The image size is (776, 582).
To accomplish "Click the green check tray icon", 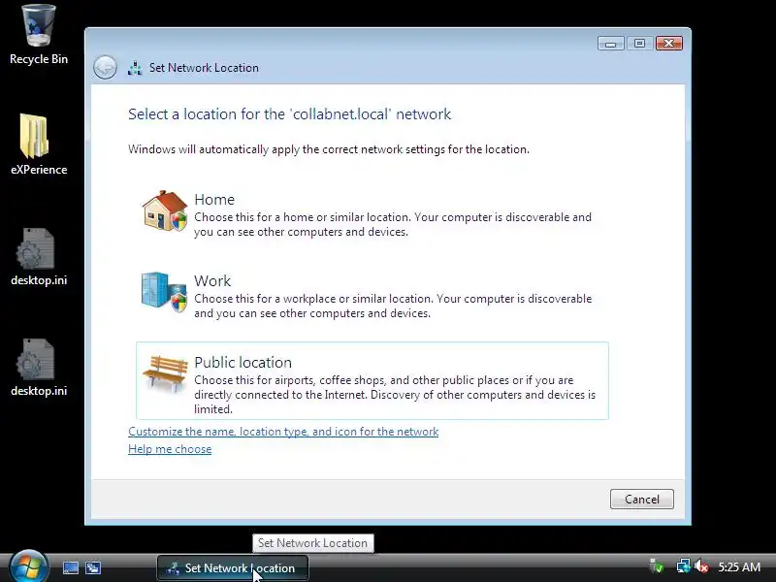I will 657,566.
